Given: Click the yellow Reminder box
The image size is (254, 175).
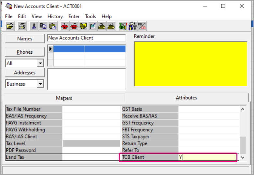Looking at the screenshot, I should tap(191, 64).
